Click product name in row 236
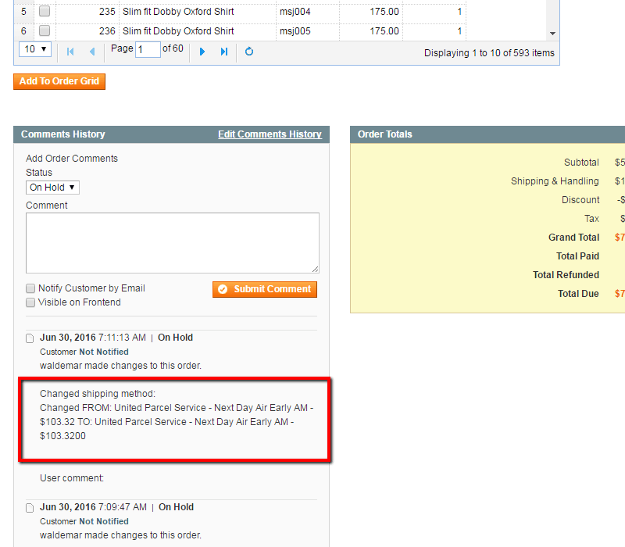Screen dimensions: 625x547 click(178, 31)
